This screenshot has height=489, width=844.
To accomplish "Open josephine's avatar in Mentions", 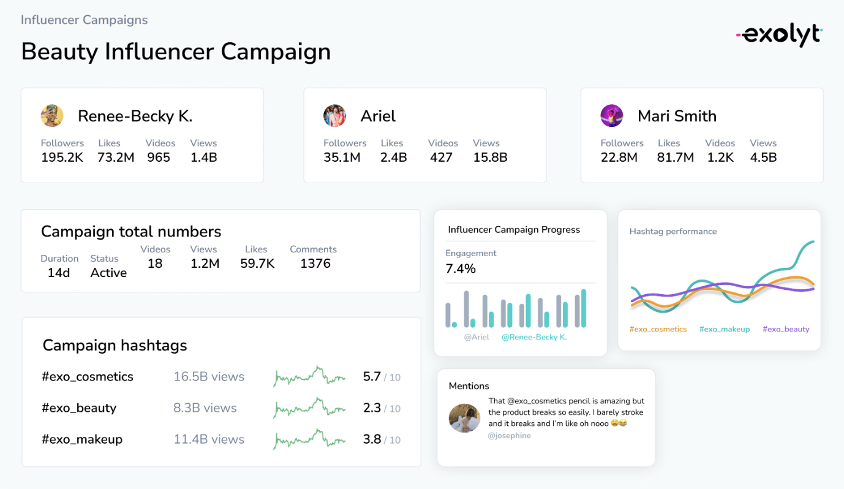I will coord(464,419).
